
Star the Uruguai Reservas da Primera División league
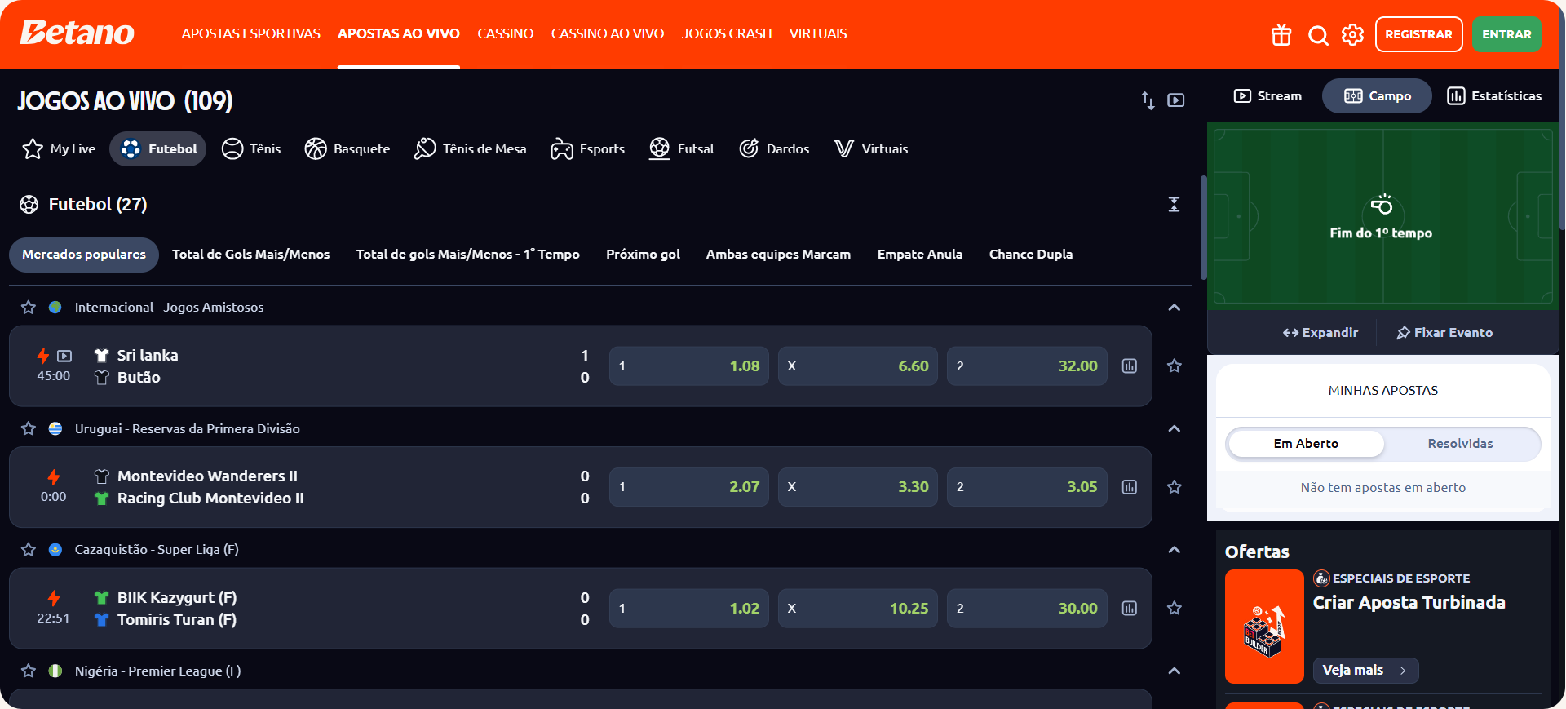point(29,428)
